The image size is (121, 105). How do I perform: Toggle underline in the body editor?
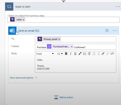coord(75,54)
